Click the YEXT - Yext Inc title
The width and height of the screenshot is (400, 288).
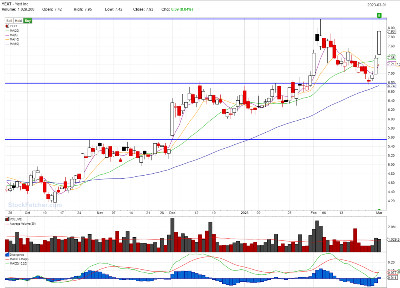tap(15, 4)
